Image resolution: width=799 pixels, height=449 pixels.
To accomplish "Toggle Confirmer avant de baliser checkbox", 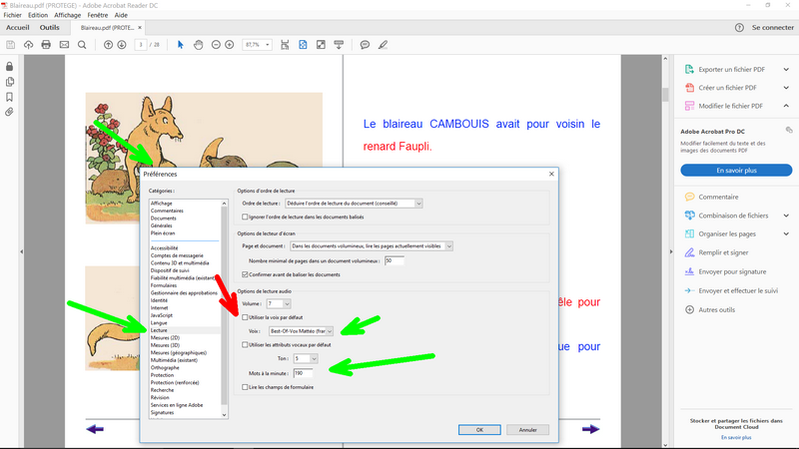I will [x=245, y=274].
